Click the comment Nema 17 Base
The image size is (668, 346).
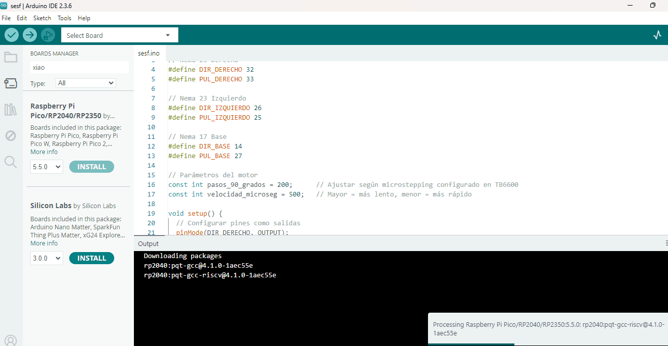(197, 136)
